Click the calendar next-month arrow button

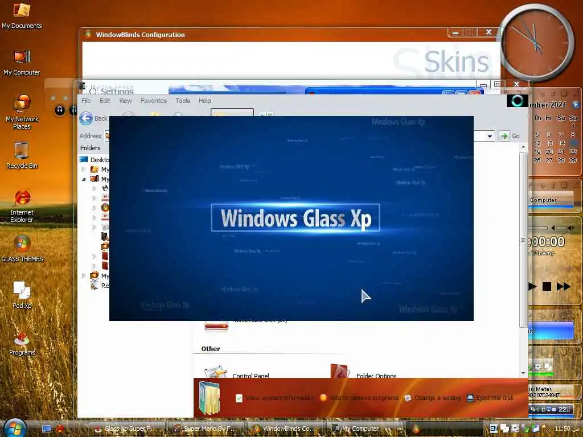click(576, 105)
